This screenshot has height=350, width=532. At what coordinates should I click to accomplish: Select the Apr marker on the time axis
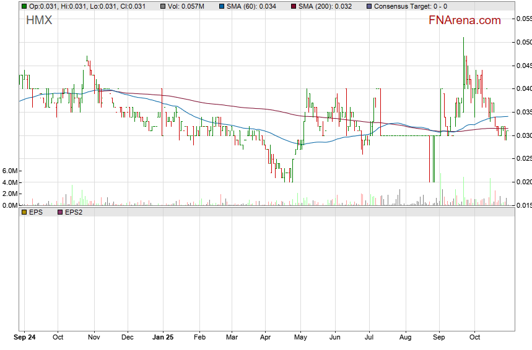pos(265,338)
